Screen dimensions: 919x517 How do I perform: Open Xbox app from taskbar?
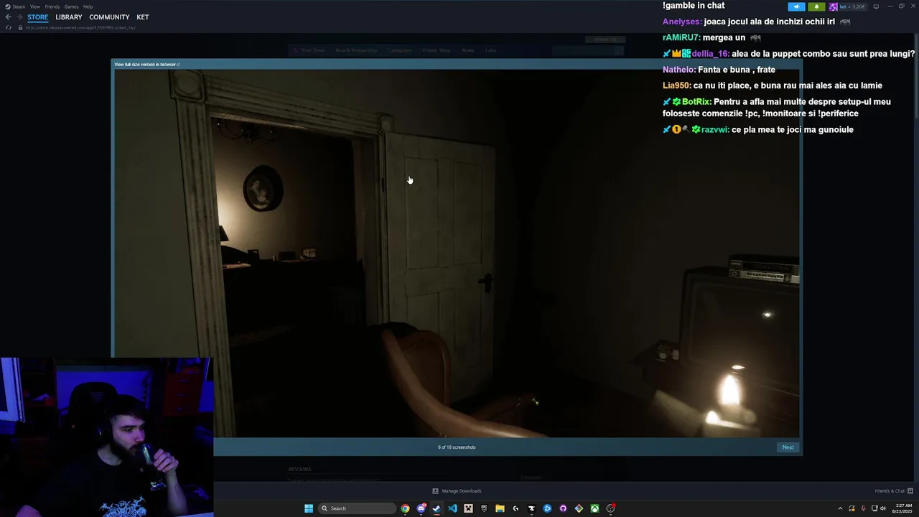point(594,508)
